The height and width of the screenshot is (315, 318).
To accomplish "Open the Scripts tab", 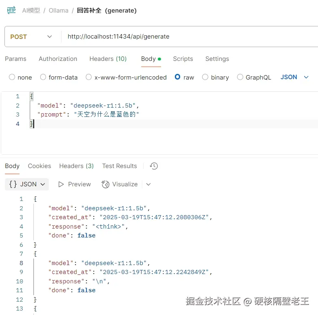I will [183, 59].
